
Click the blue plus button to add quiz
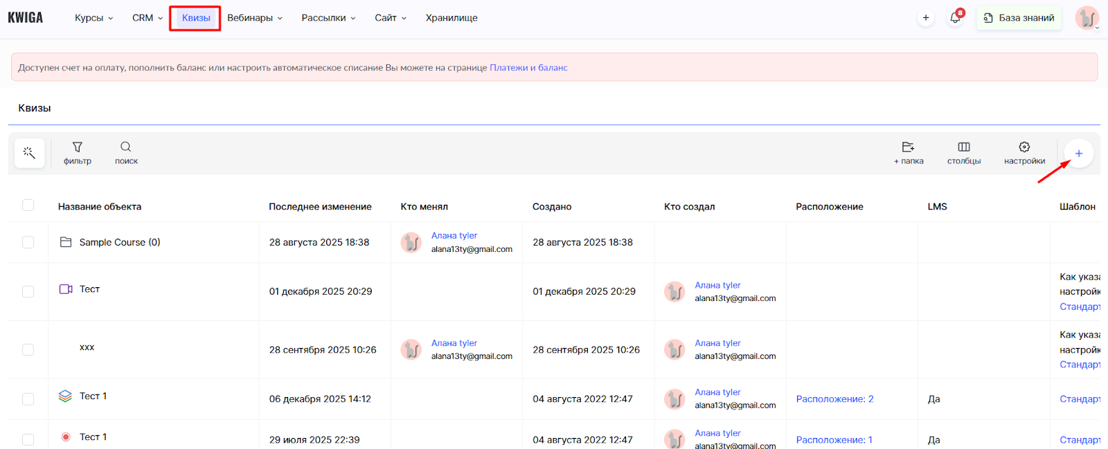(x=1078, y=154)
